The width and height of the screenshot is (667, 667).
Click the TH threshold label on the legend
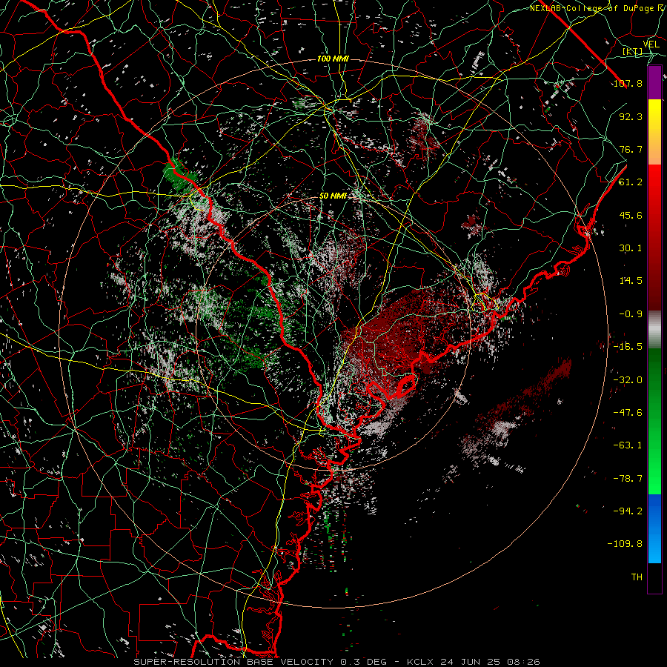point(637,577)
